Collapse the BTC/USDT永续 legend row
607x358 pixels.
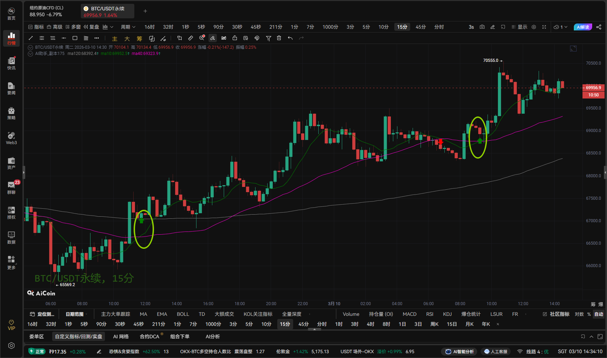pyautogui.click(x=30, y=47)
